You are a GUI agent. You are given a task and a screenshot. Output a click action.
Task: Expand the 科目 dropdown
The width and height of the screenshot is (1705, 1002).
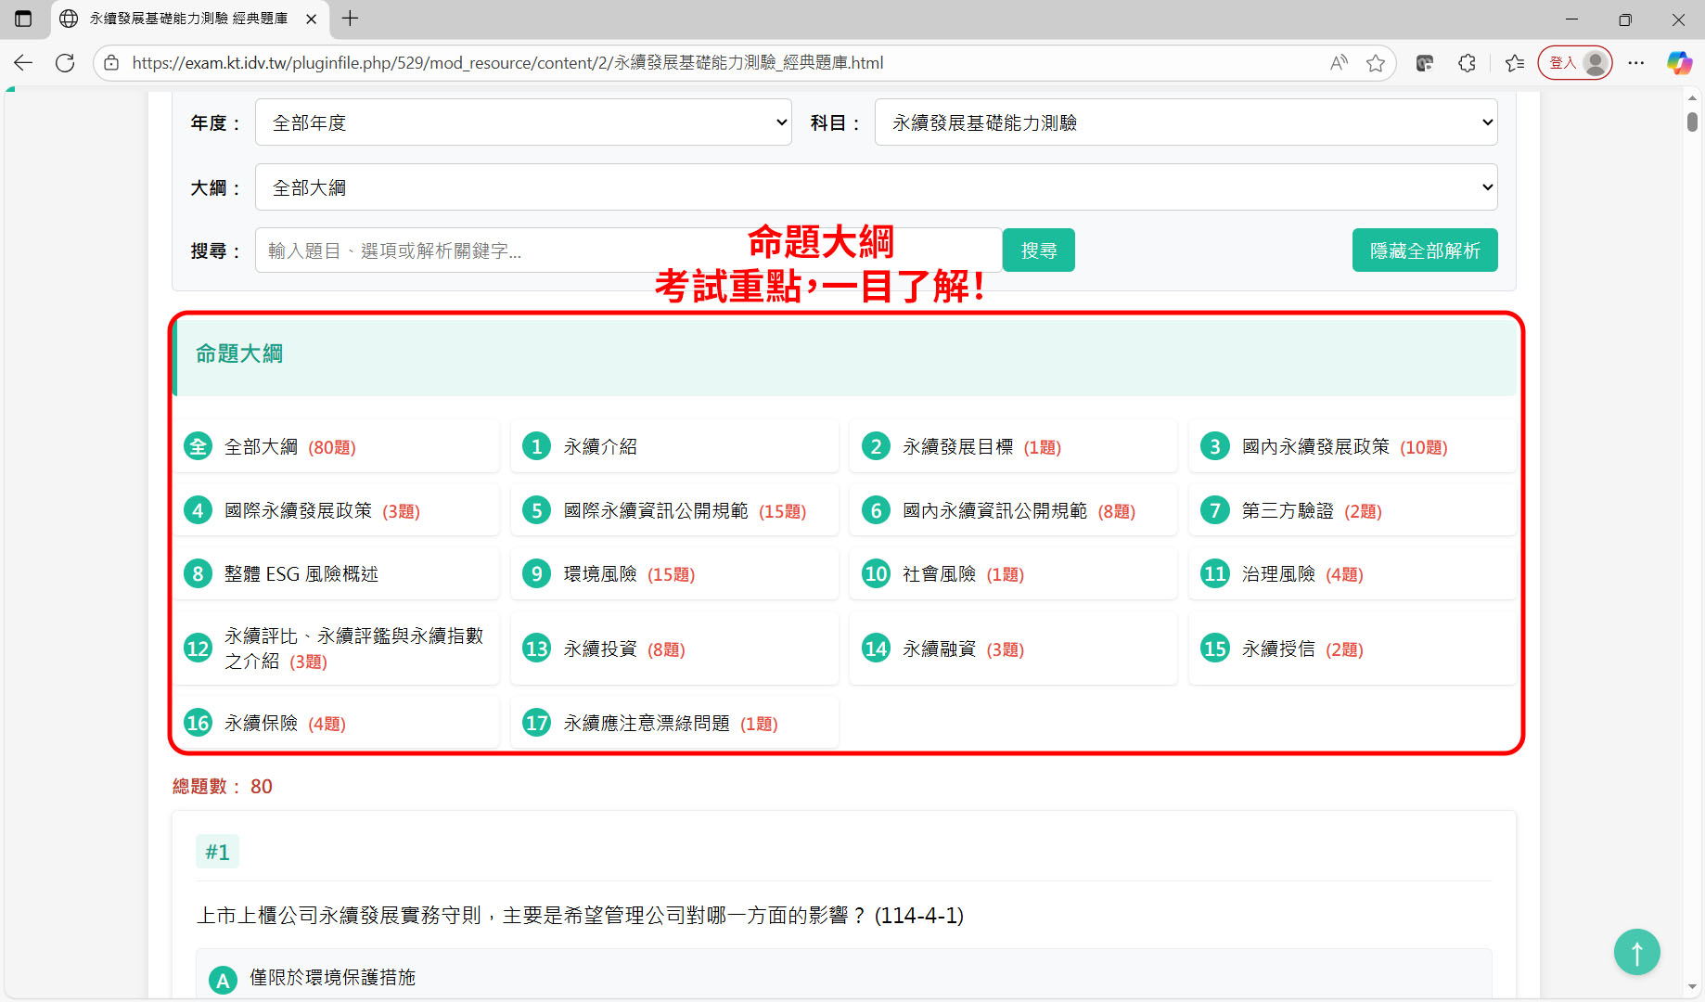[x=1186, y=122]
